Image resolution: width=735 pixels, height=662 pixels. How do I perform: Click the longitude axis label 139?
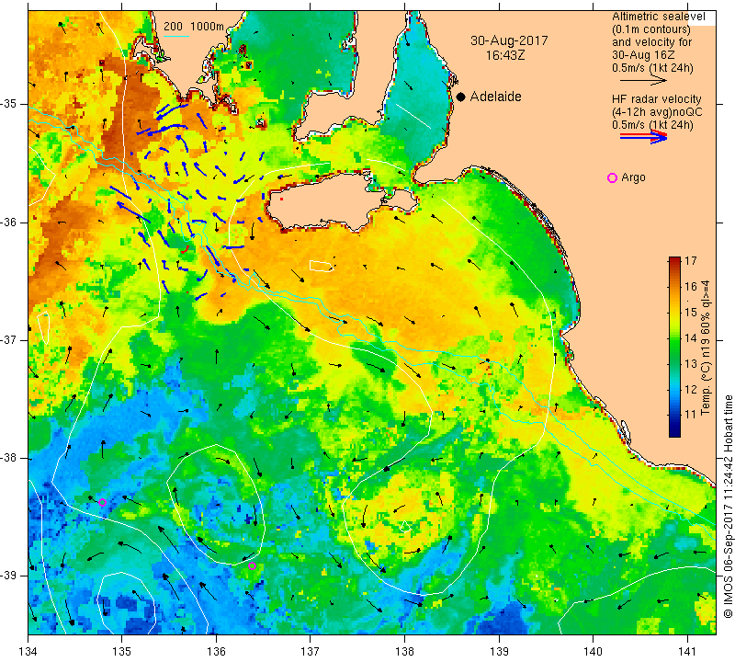(x=499, y=651)
